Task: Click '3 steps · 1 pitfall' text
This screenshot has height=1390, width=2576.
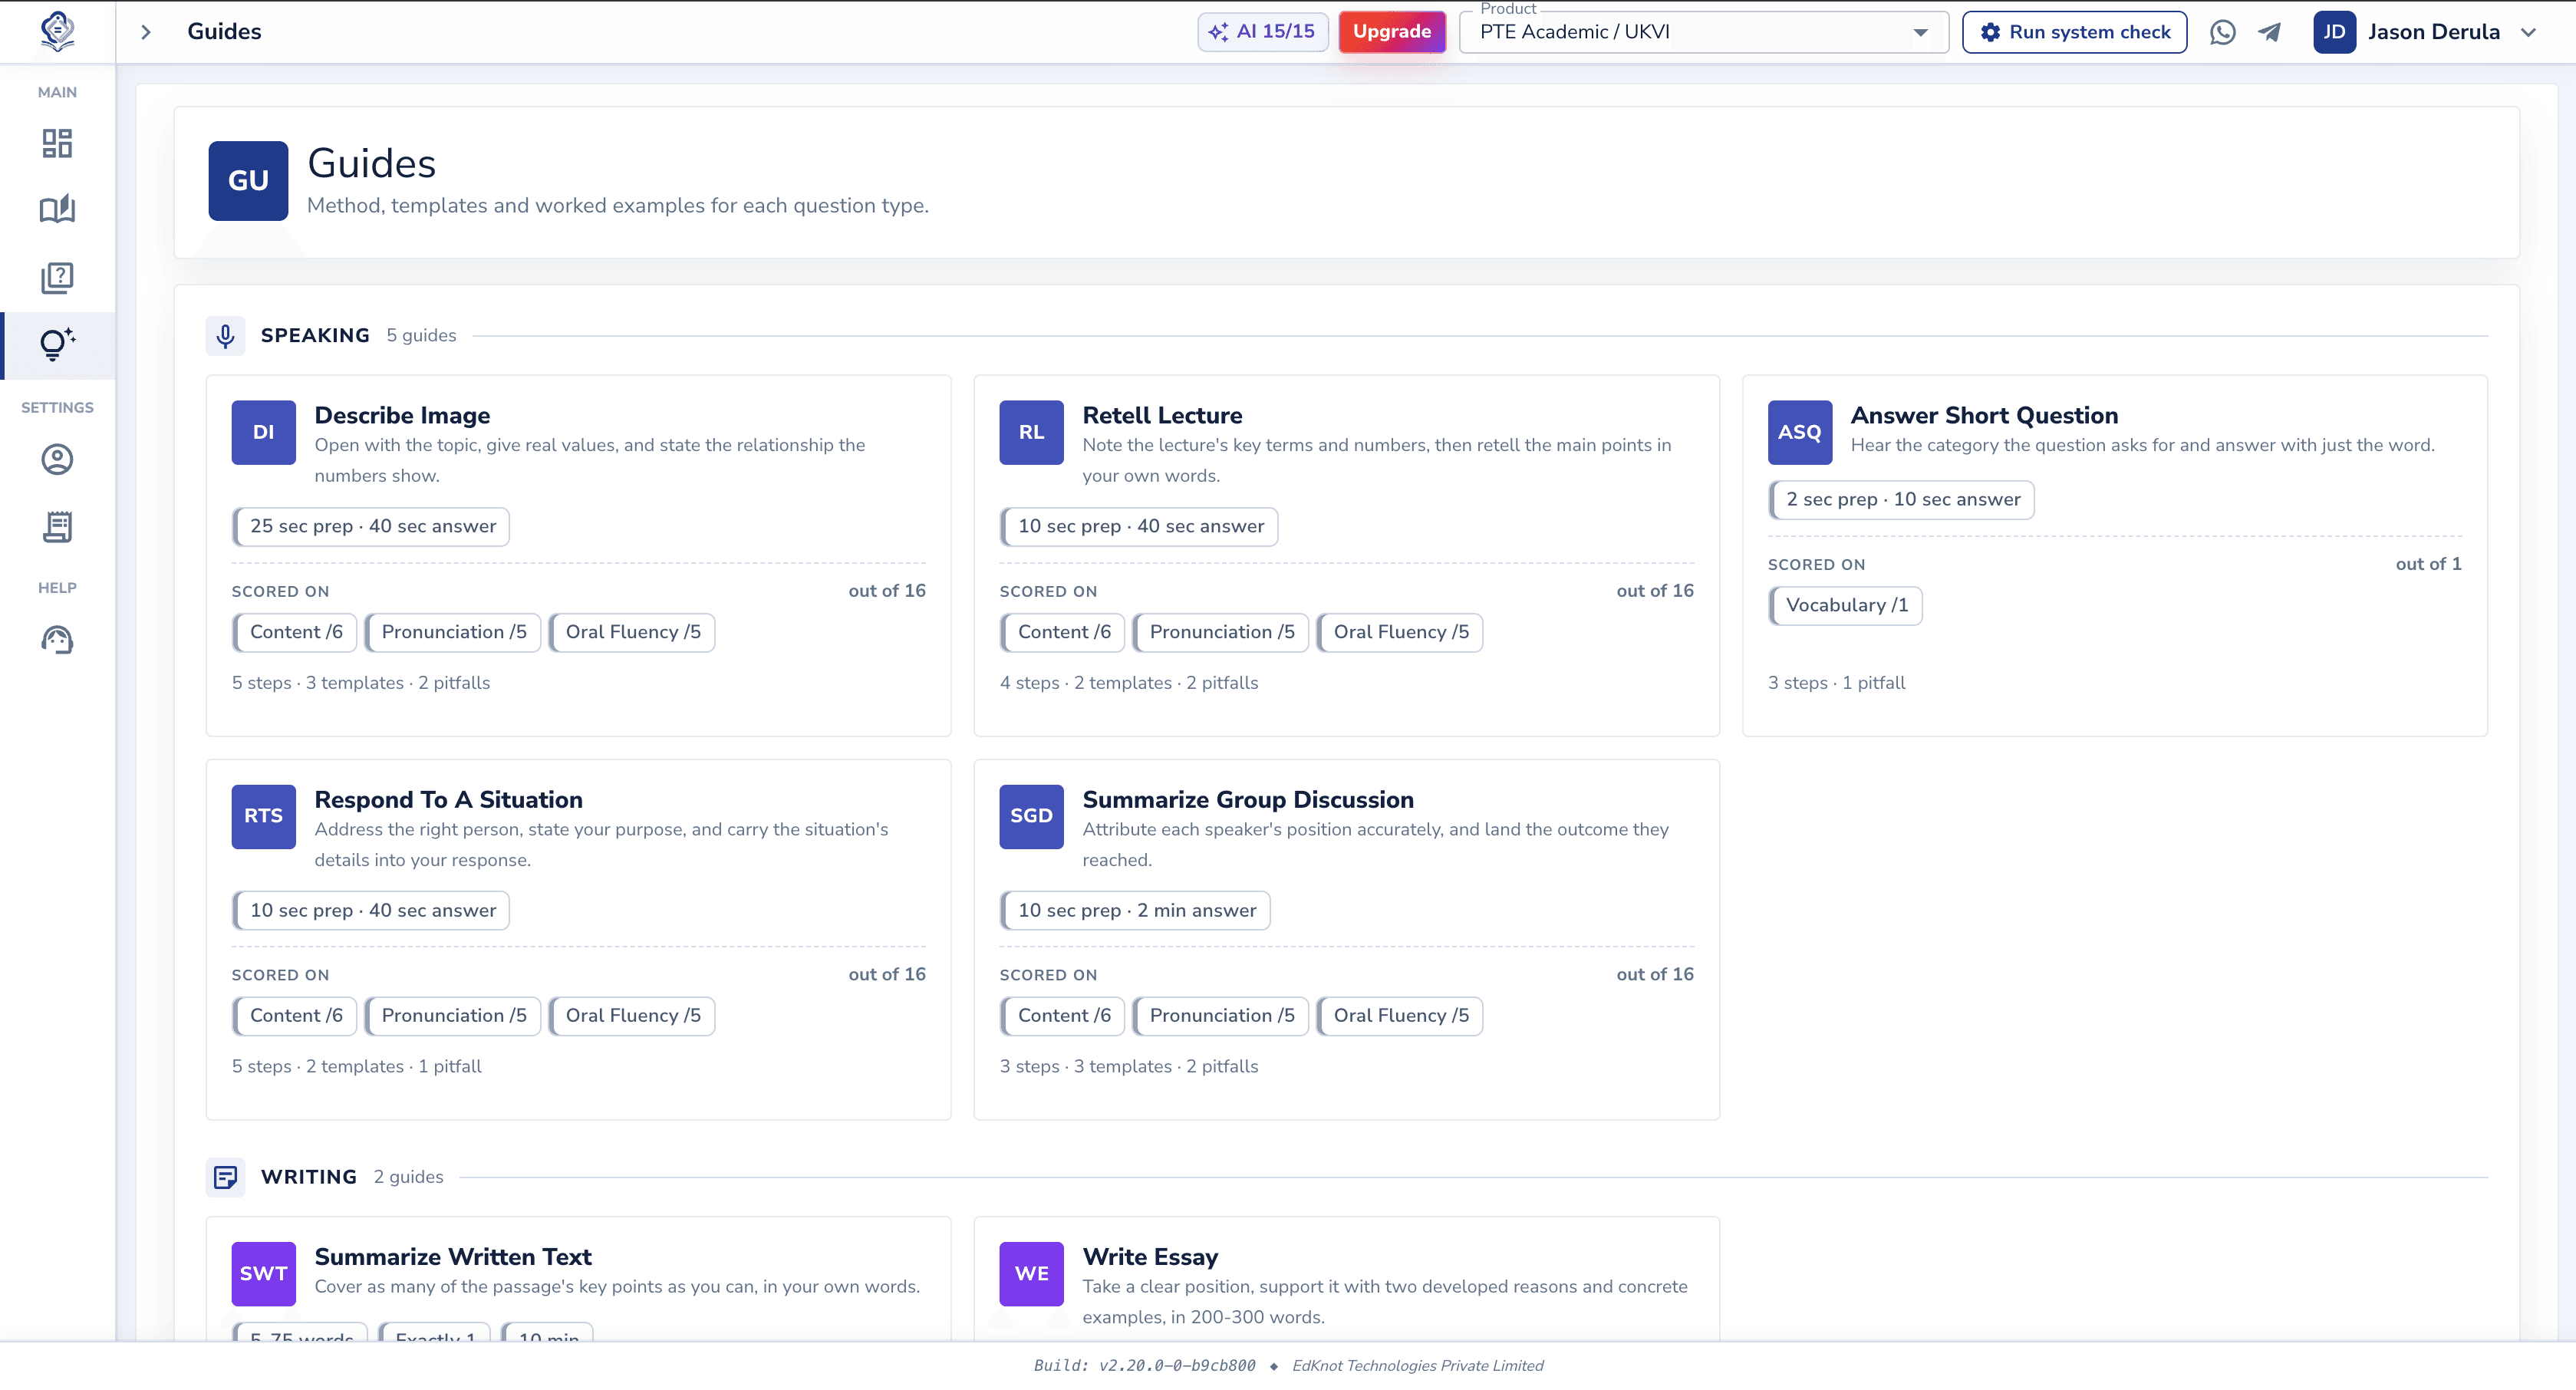Action: pos(1836,683)
